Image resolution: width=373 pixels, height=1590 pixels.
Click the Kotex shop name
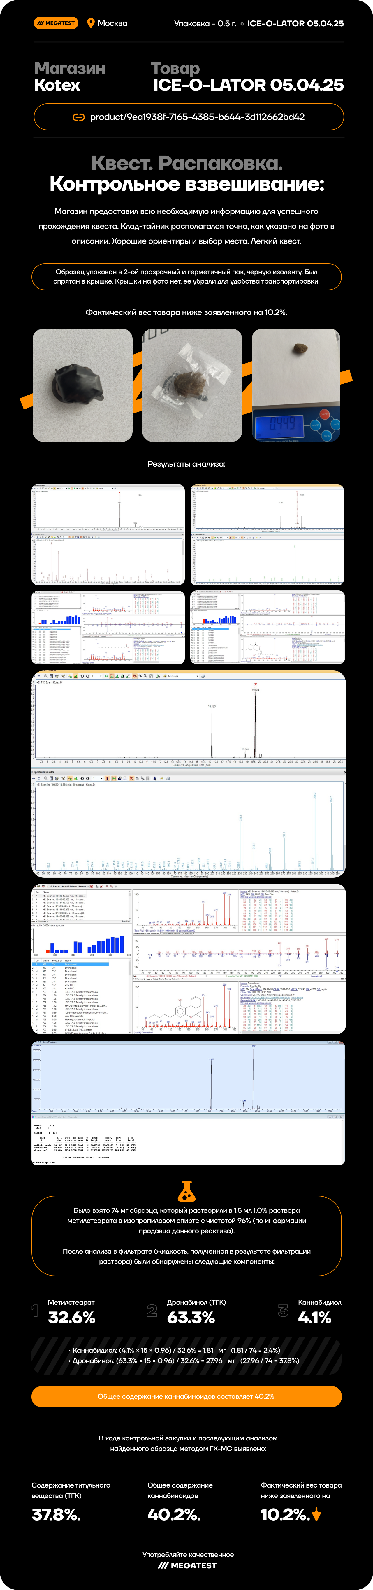pyautogui.click(x=57, y=85)
